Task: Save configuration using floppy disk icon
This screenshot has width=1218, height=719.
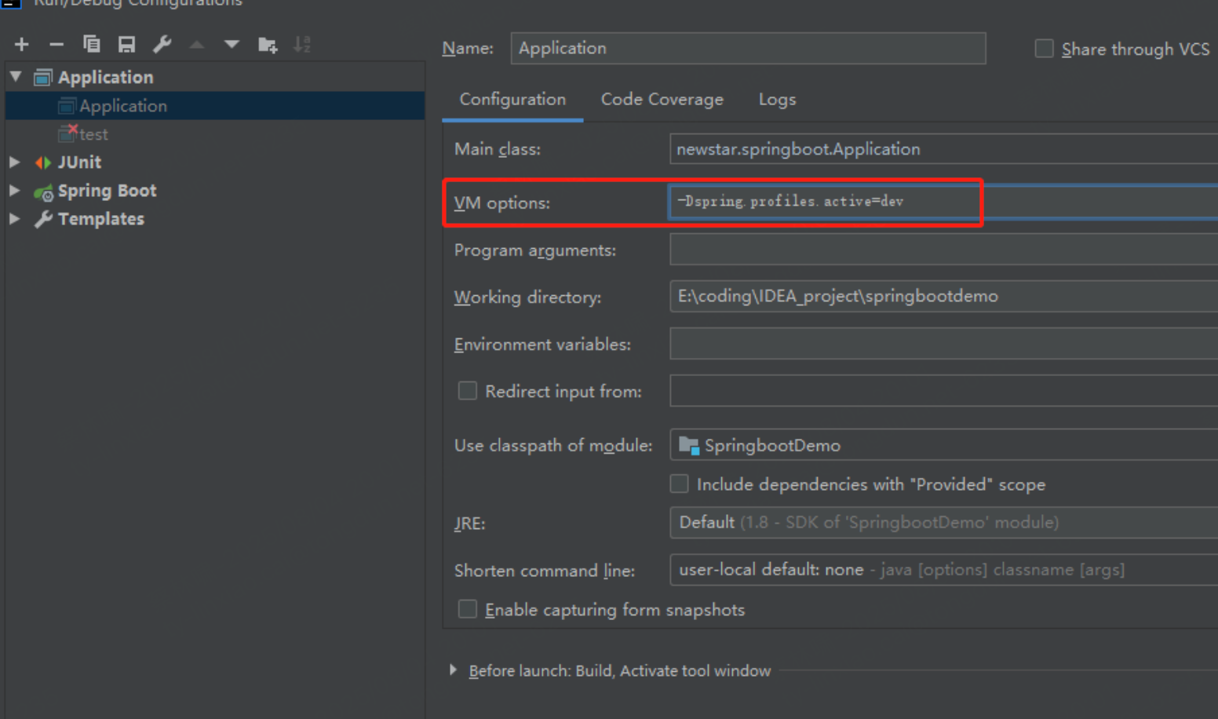Action: tap(126, 45)
